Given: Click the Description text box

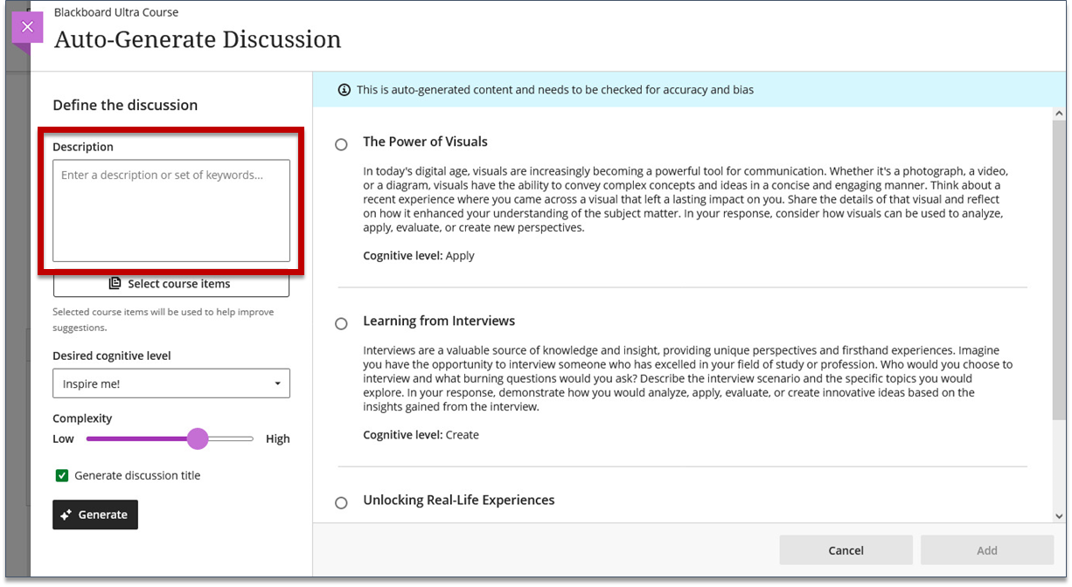Looking at the screenshot, I should pyautogui.click(x=171, y=211).
